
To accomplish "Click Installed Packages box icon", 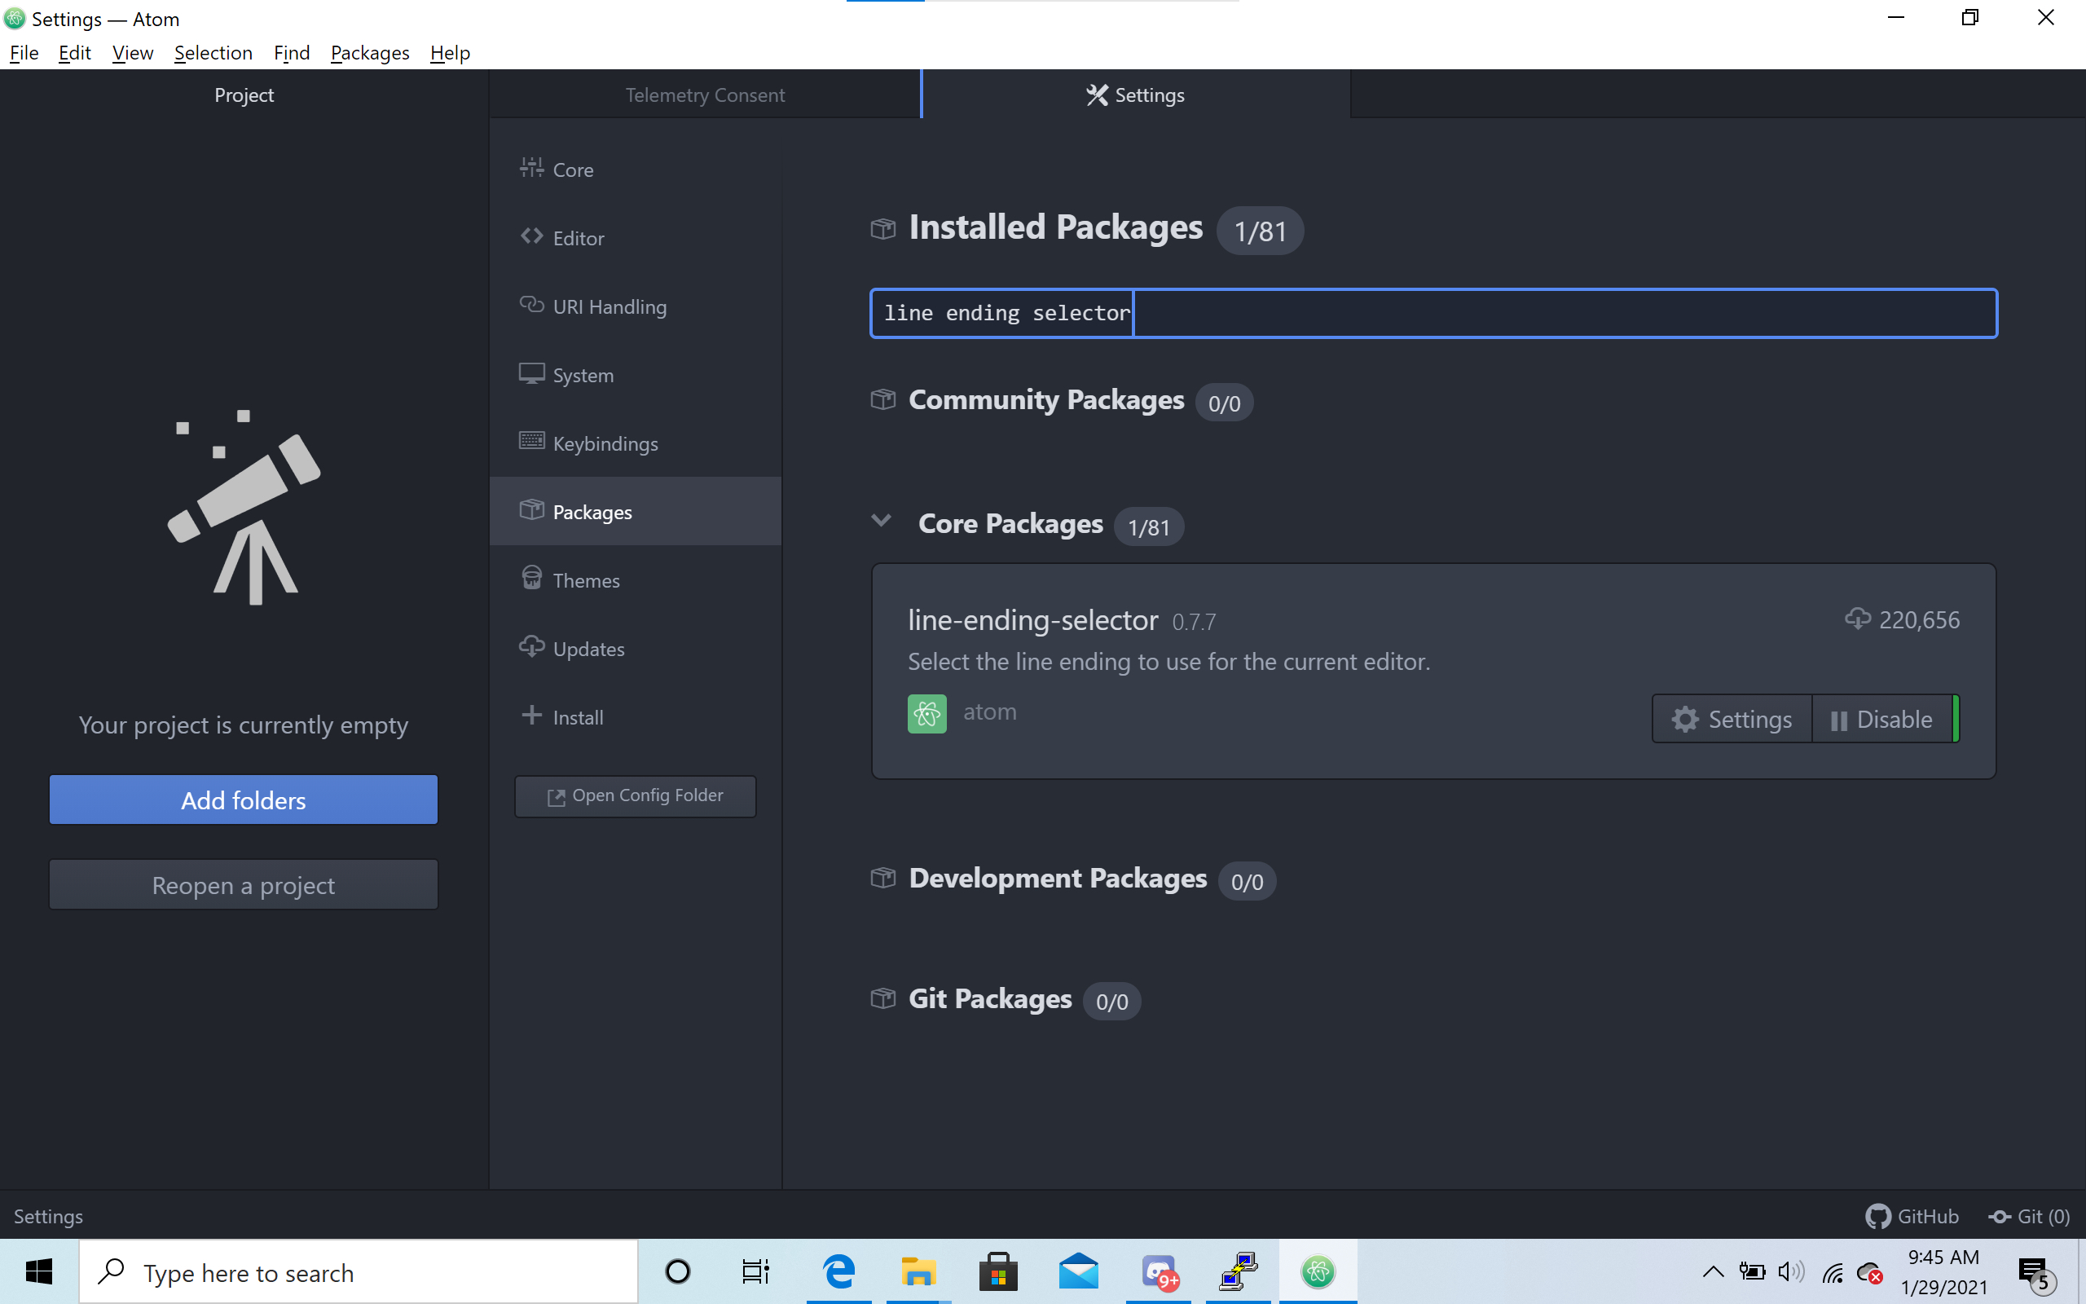I will 882,228.
